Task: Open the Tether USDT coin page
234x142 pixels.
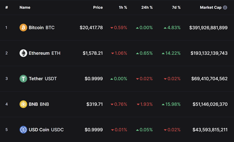Action: tap(43, 79)
